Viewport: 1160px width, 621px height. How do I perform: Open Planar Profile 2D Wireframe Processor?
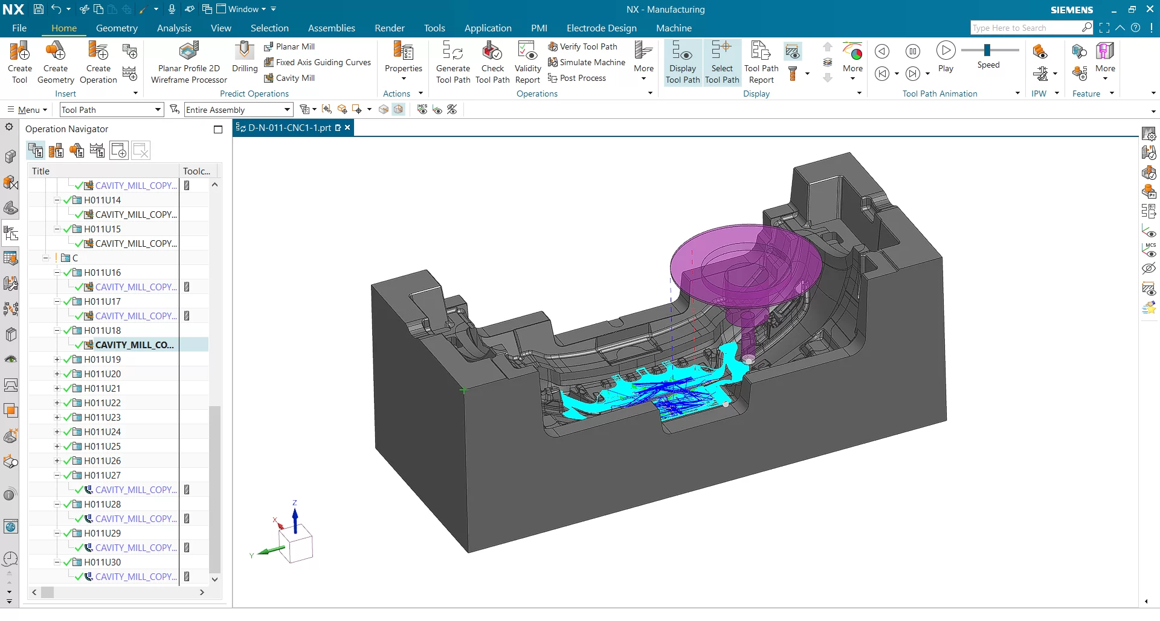coord(189,62)
